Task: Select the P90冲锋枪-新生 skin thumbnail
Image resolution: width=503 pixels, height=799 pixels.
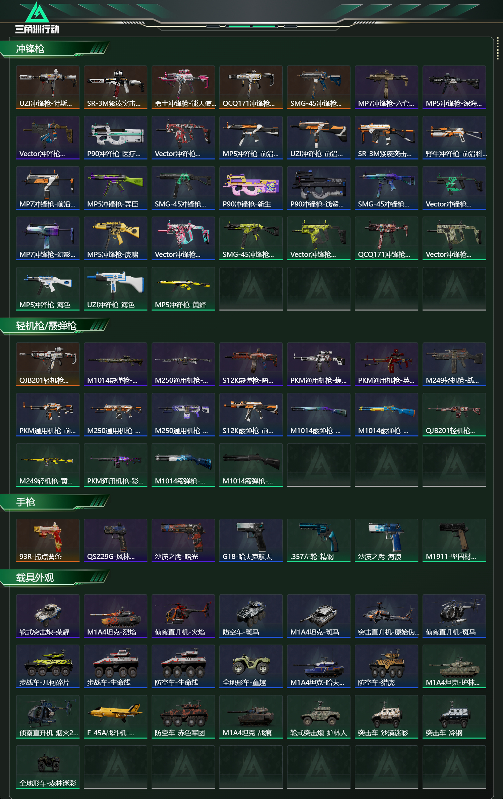Action: click(251, 188)
